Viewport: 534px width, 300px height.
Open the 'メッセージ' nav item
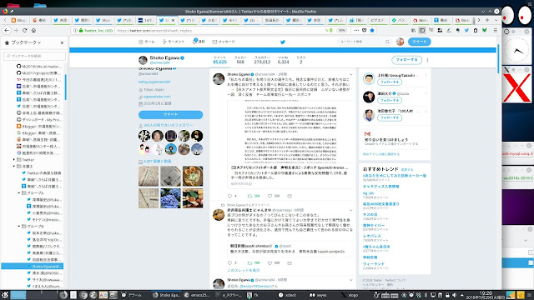[x=224, y=42]
